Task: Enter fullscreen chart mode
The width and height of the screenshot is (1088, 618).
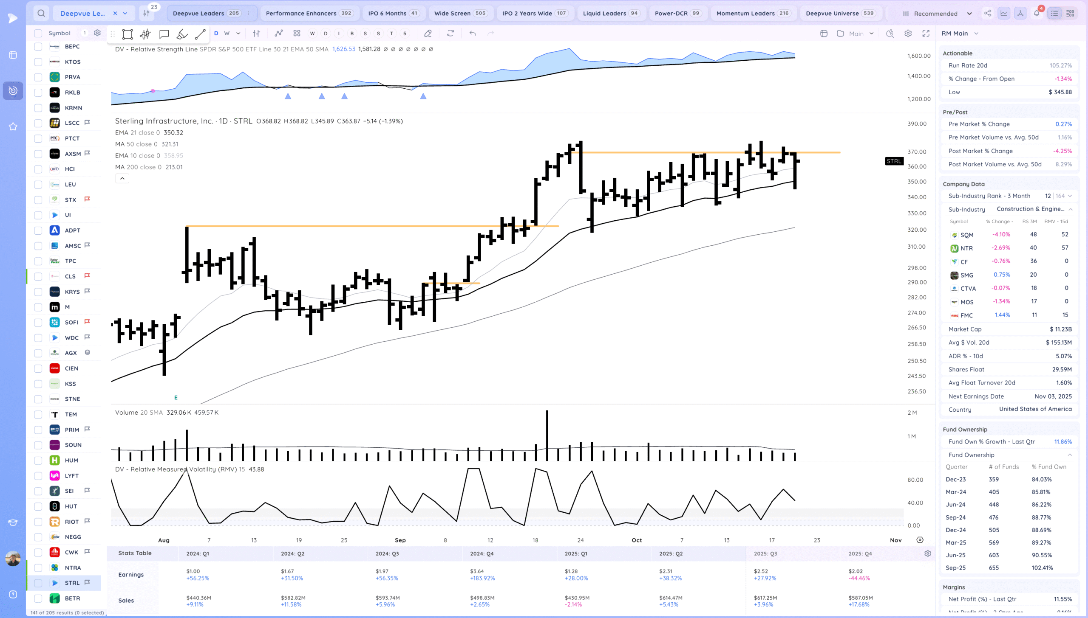Action: (x=926, y=34)
